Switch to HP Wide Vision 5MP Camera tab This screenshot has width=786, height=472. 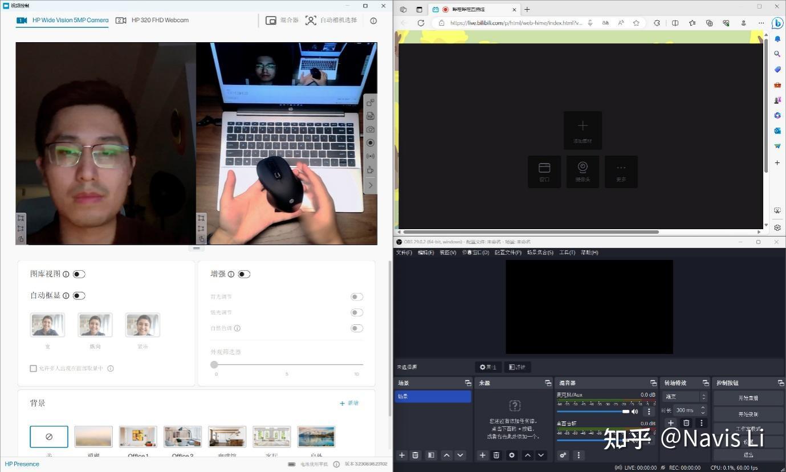coord(62,20)
